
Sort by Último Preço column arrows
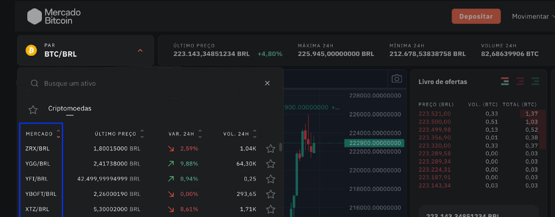(142, 134)
